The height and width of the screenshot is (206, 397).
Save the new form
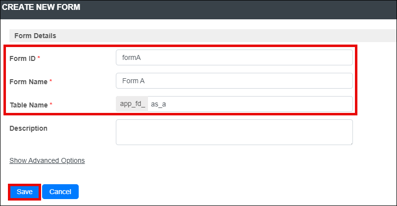click(25, 192)
